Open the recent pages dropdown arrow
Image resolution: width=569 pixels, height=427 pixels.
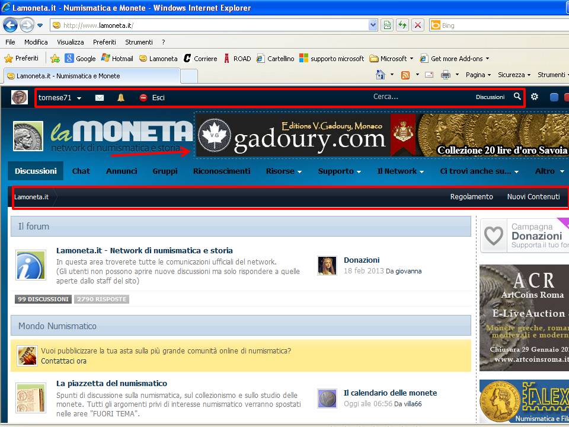tap(40, 26)
